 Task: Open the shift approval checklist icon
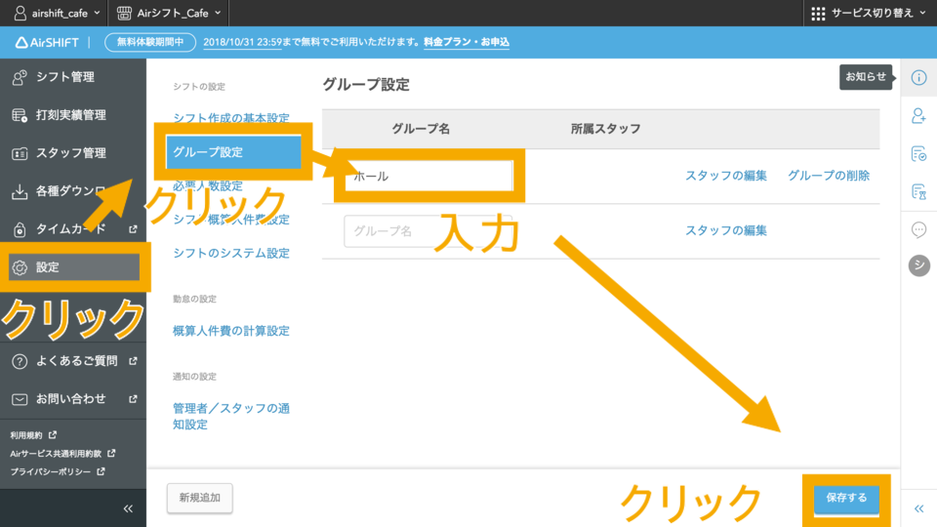click(918, 154)
